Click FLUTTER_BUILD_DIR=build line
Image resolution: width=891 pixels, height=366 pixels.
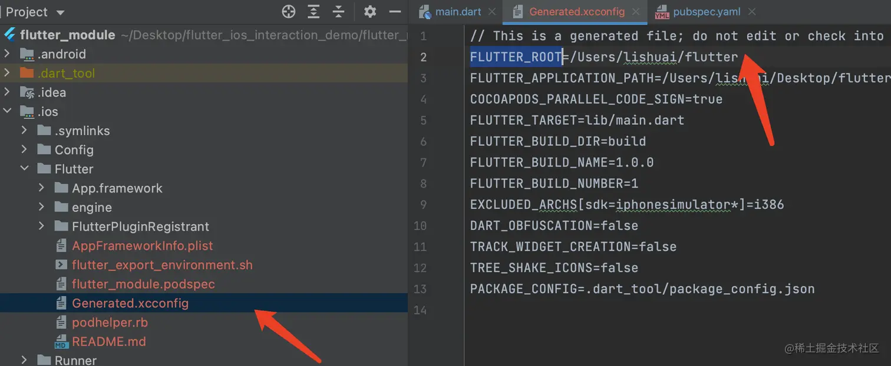557,141
